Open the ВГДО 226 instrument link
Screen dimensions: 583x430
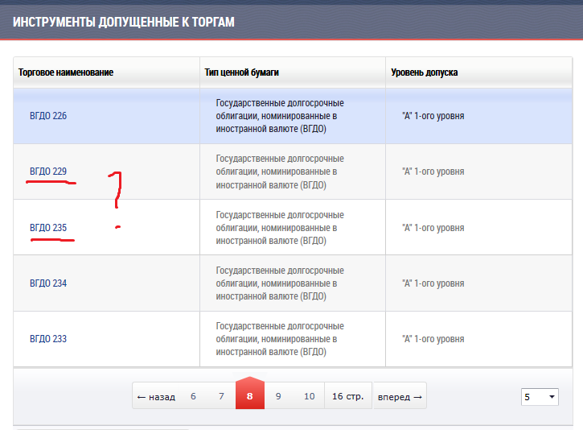48,116
